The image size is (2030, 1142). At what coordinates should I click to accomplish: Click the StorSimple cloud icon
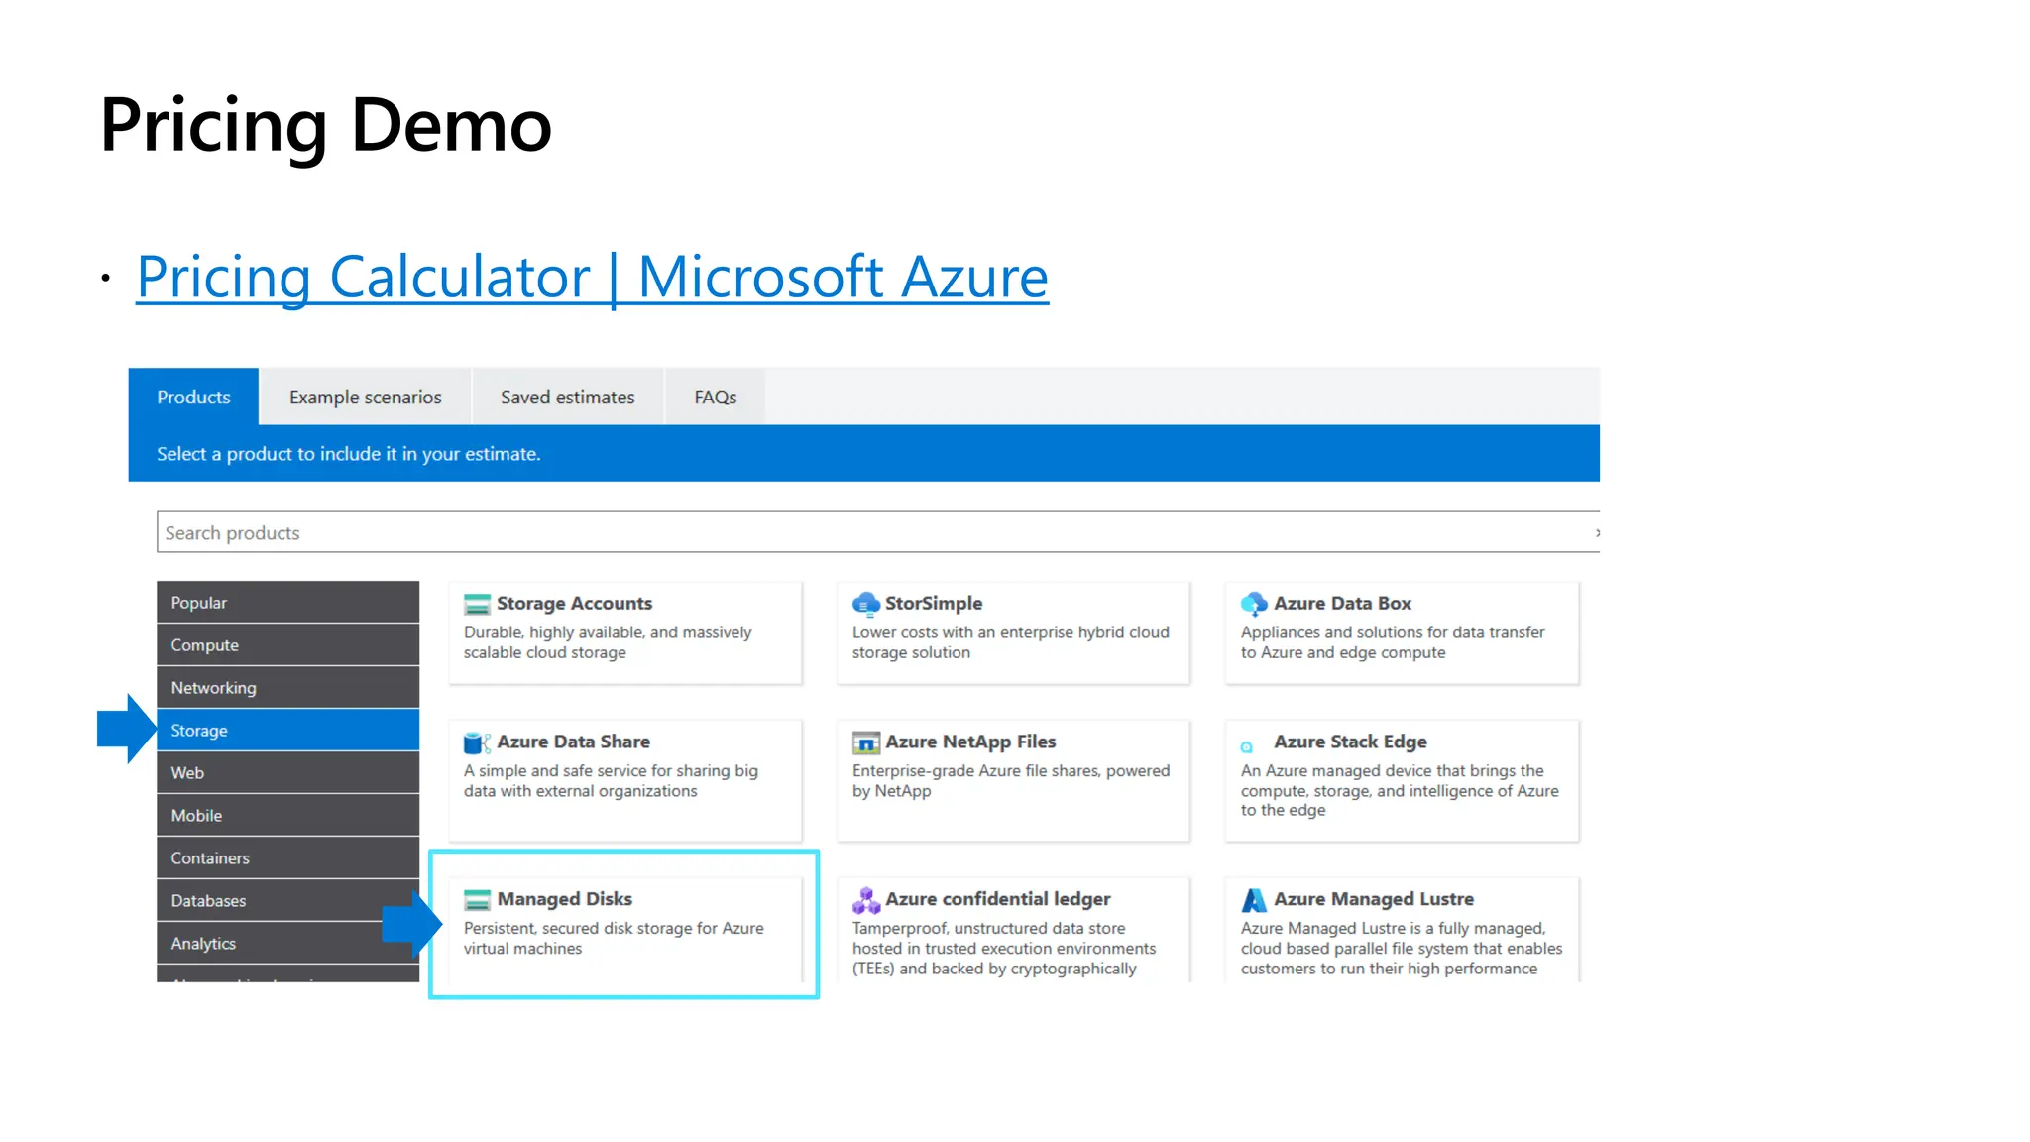click(866, 603)
